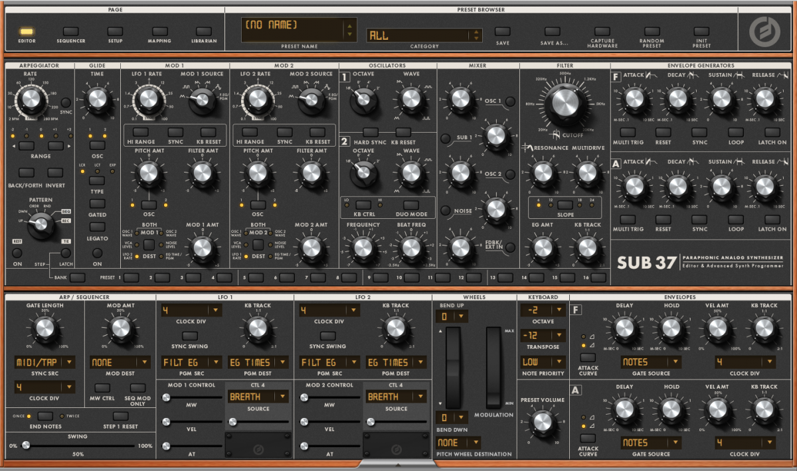The height and width of the screenshot is (471, 797).
Task: Toggle the Arpeggiator Latch button
Action: click(66, 253)
